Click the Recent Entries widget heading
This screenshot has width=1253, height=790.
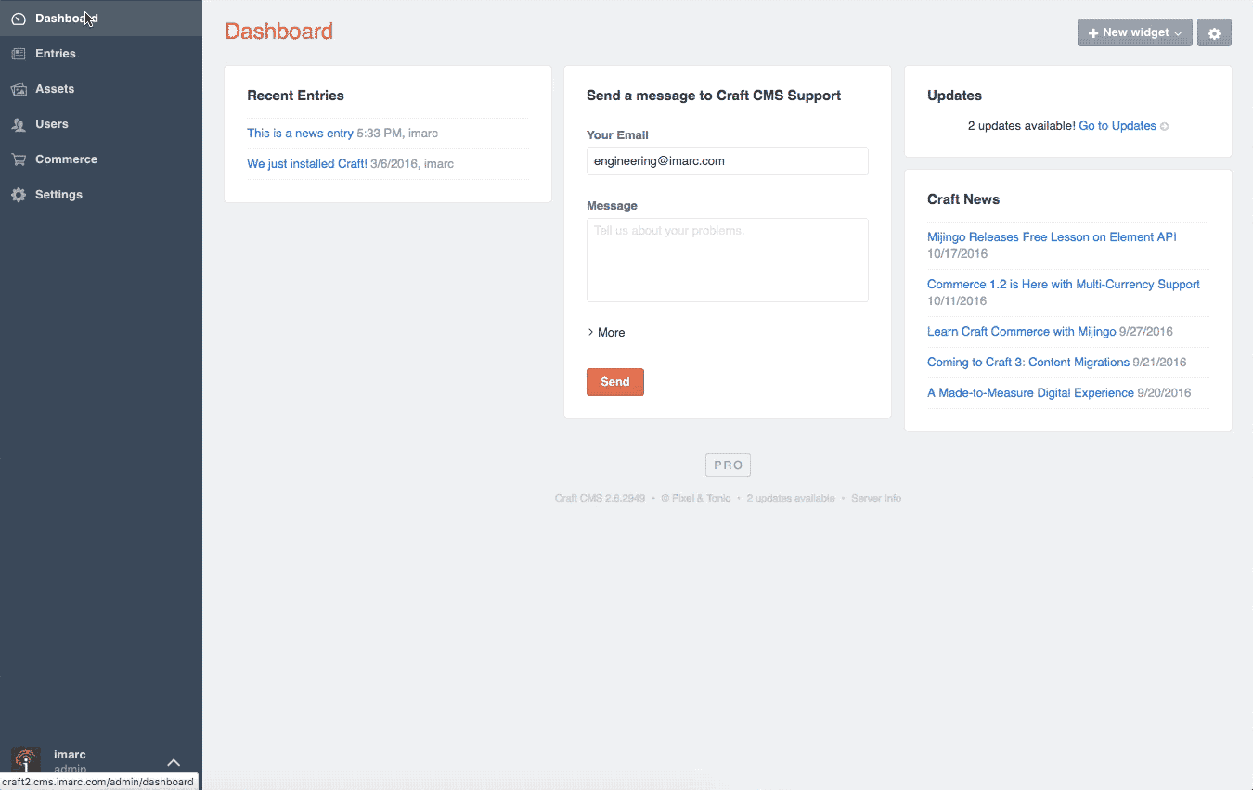(x=295, y=96)
